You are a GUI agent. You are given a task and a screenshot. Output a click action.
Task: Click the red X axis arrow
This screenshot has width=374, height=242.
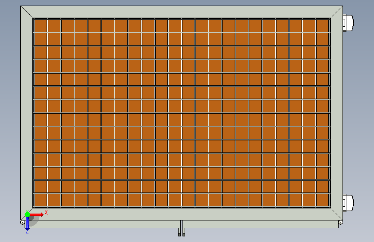[x=37, y=214]
